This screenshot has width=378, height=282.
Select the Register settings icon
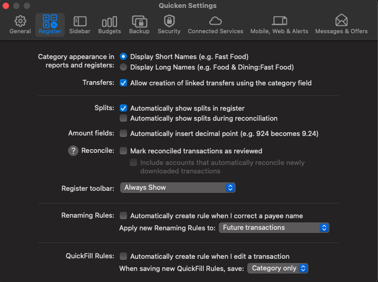(x=50, y=22)
